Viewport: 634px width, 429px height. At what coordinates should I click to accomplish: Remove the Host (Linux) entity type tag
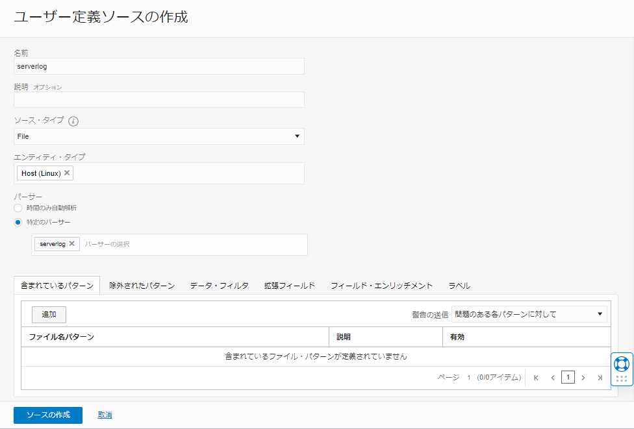(67, 173)
